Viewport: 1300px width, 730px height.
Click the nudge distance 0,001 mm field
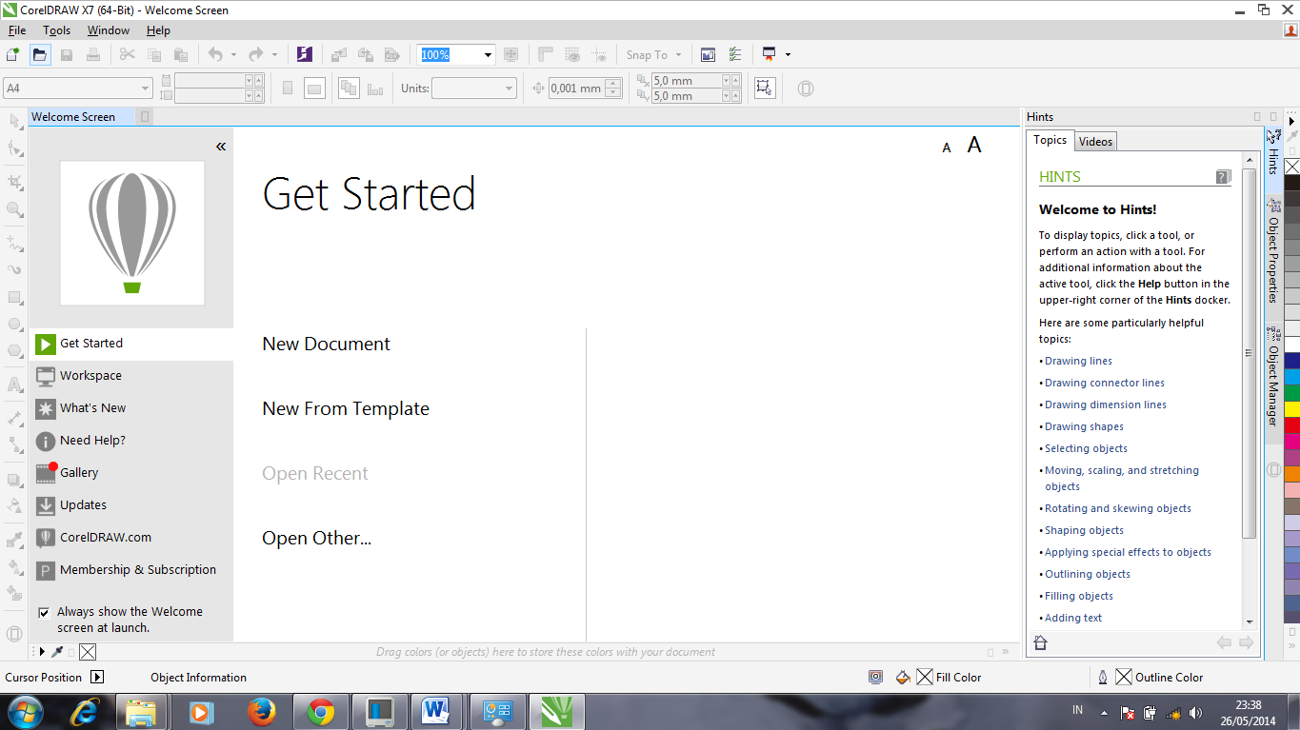click(x=576, y=89)
